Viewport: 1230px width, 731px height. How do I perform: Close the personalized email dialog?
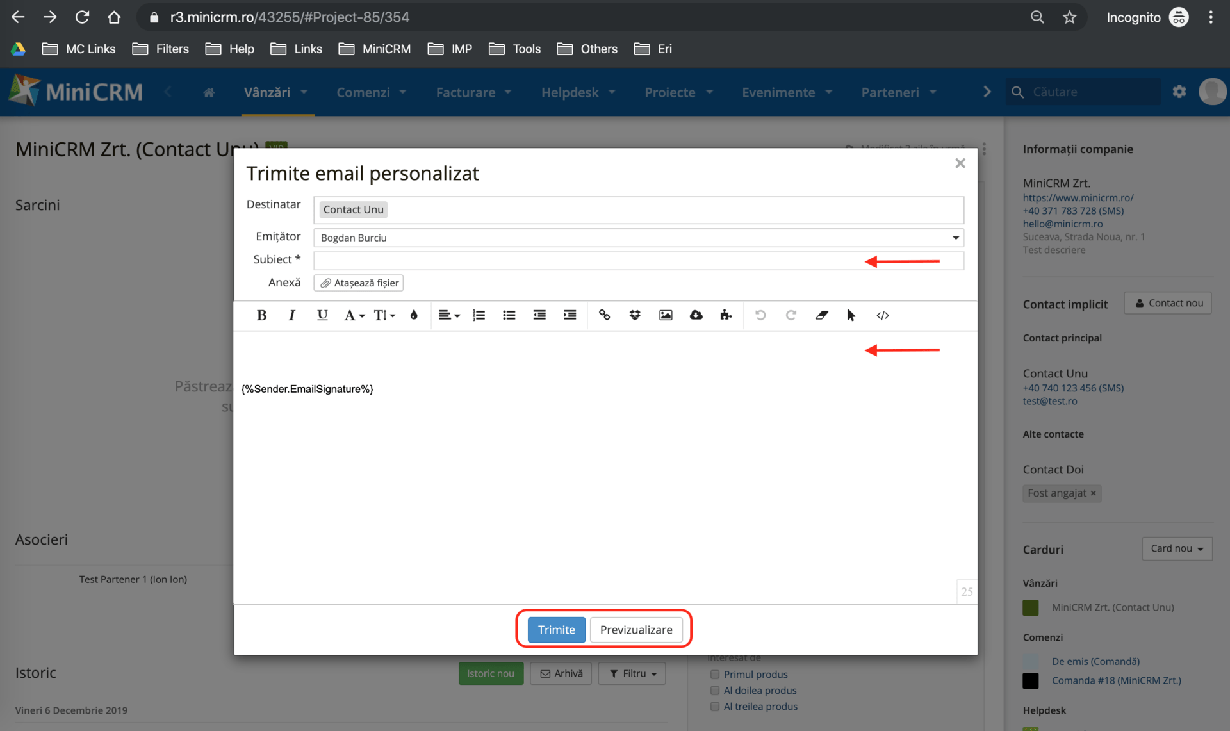click(x=960, y=163)
